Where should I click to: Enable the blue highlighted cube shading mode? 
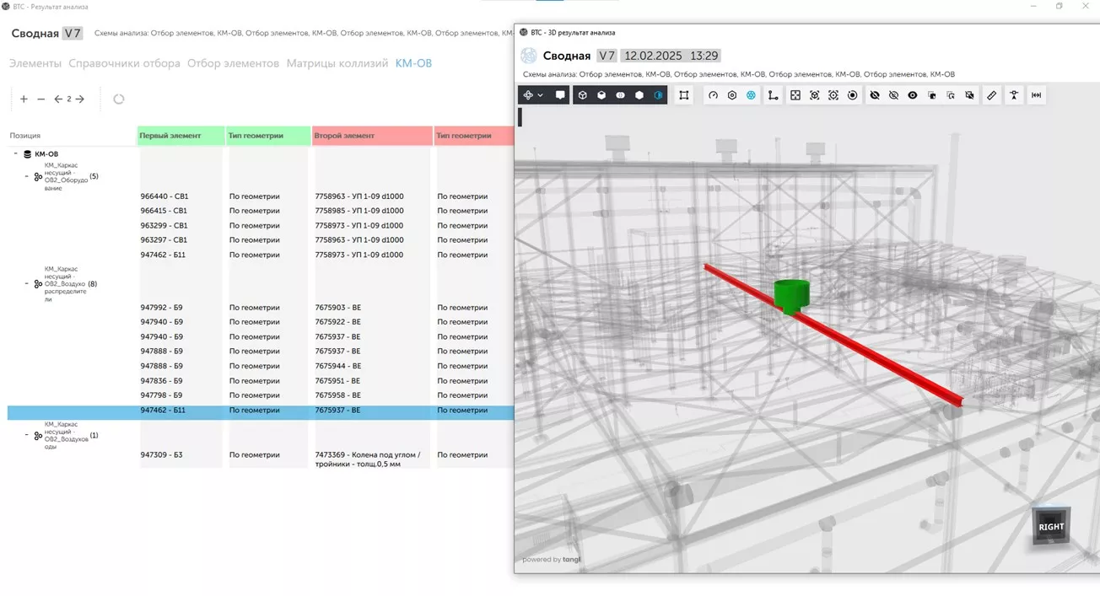tap(658, 95)
